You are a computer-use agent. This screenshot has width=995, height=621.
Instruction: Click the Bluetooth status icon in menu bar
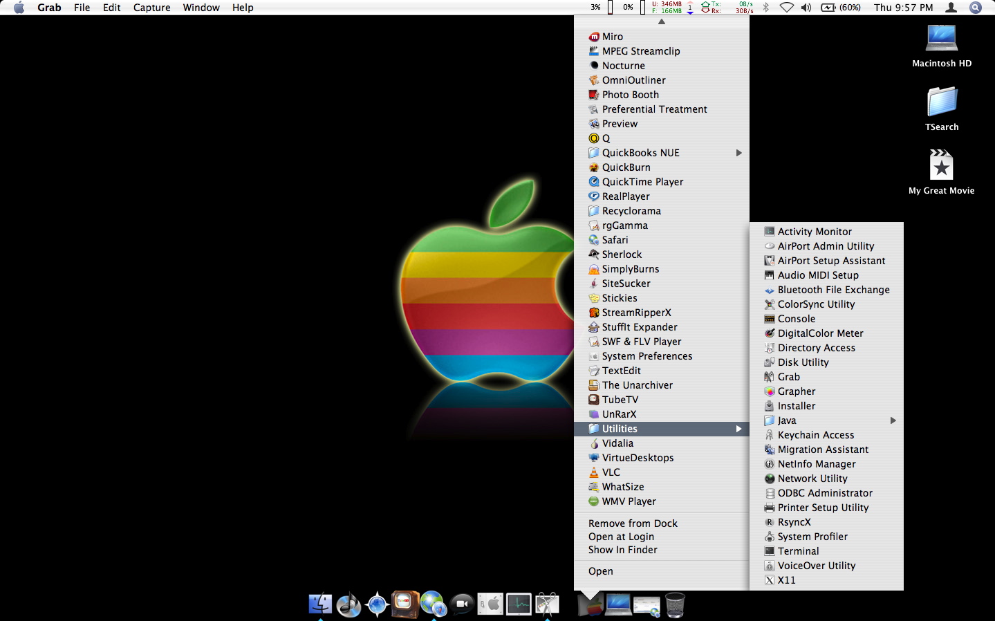pyautogui.click(x=766, y=8)
